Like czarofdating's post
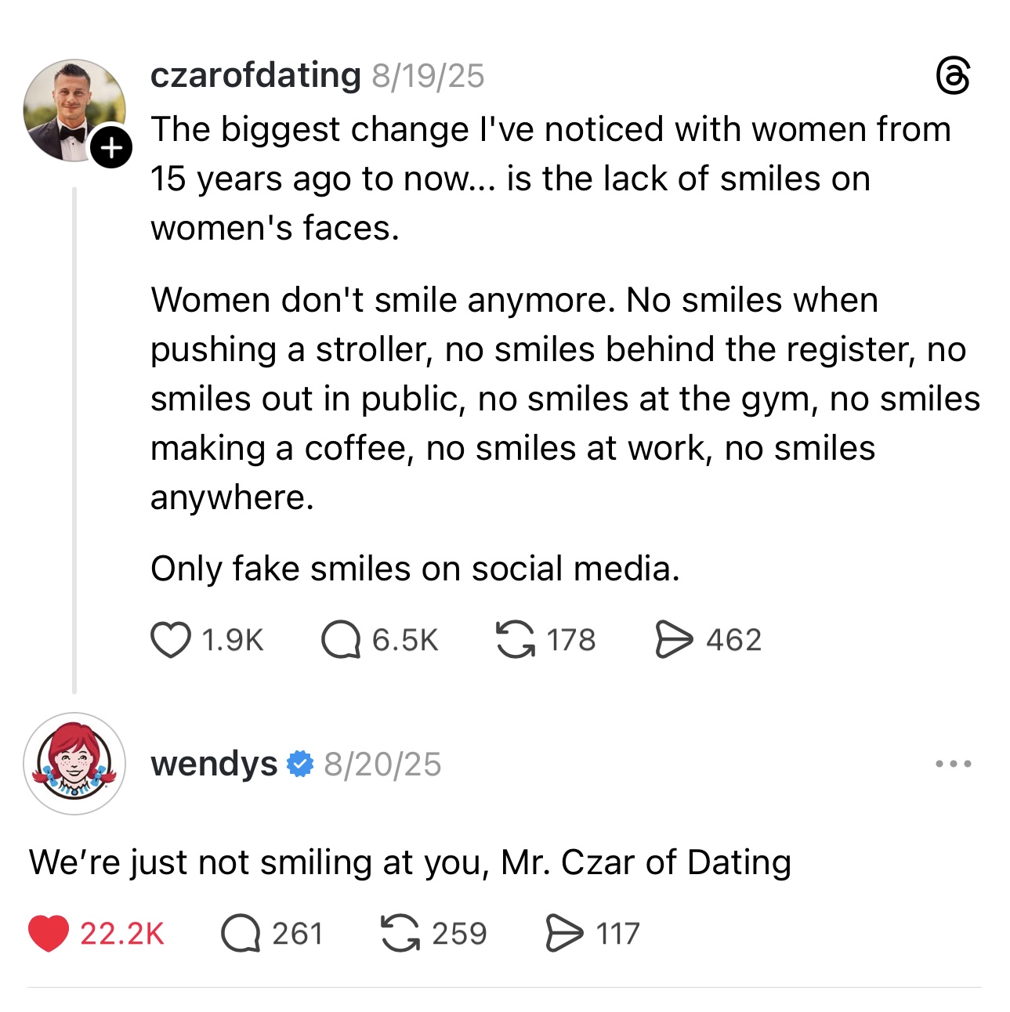1010x1012 pixels. 172,640
